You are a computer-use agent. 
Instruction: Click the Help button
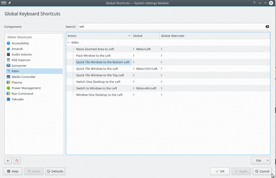(13, 171)
